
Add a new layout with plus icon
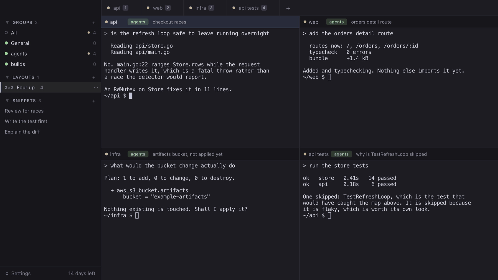94,77
